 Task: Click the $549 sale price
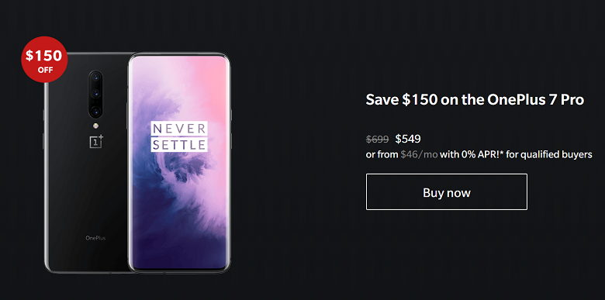click(x=408, y=139)
